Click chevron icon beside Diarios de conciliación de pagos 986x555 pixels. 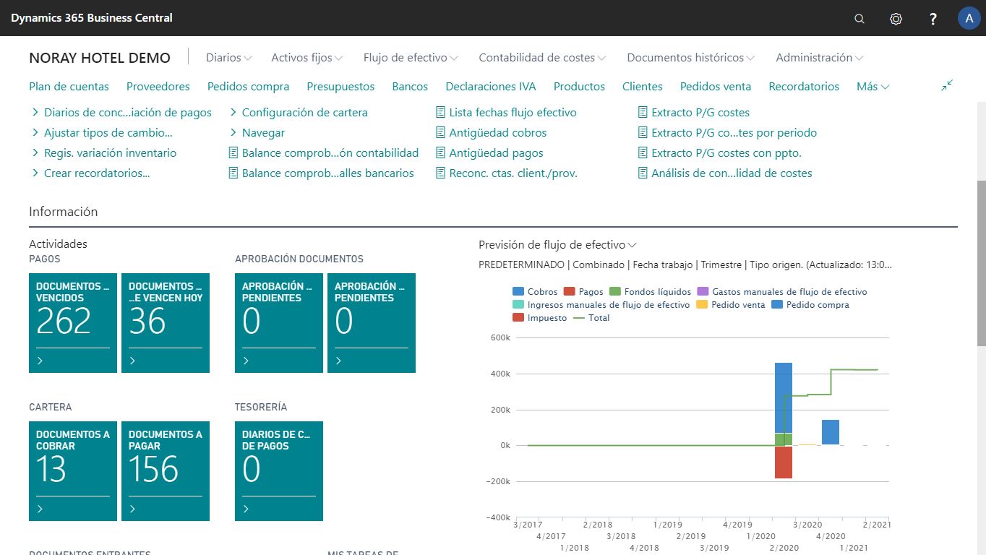(x=35, y=112)
